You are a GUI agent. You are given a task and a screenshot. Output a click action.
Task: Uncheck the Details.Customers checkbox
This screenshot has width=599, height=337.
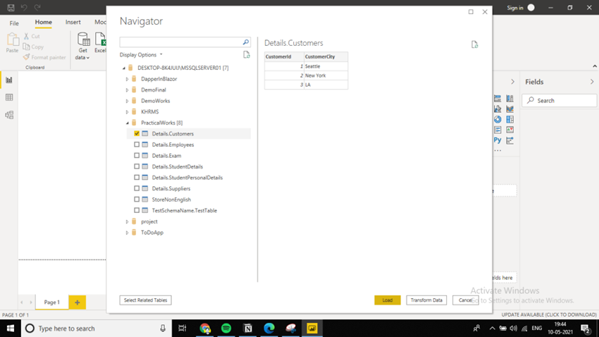[x=137, y=134]
